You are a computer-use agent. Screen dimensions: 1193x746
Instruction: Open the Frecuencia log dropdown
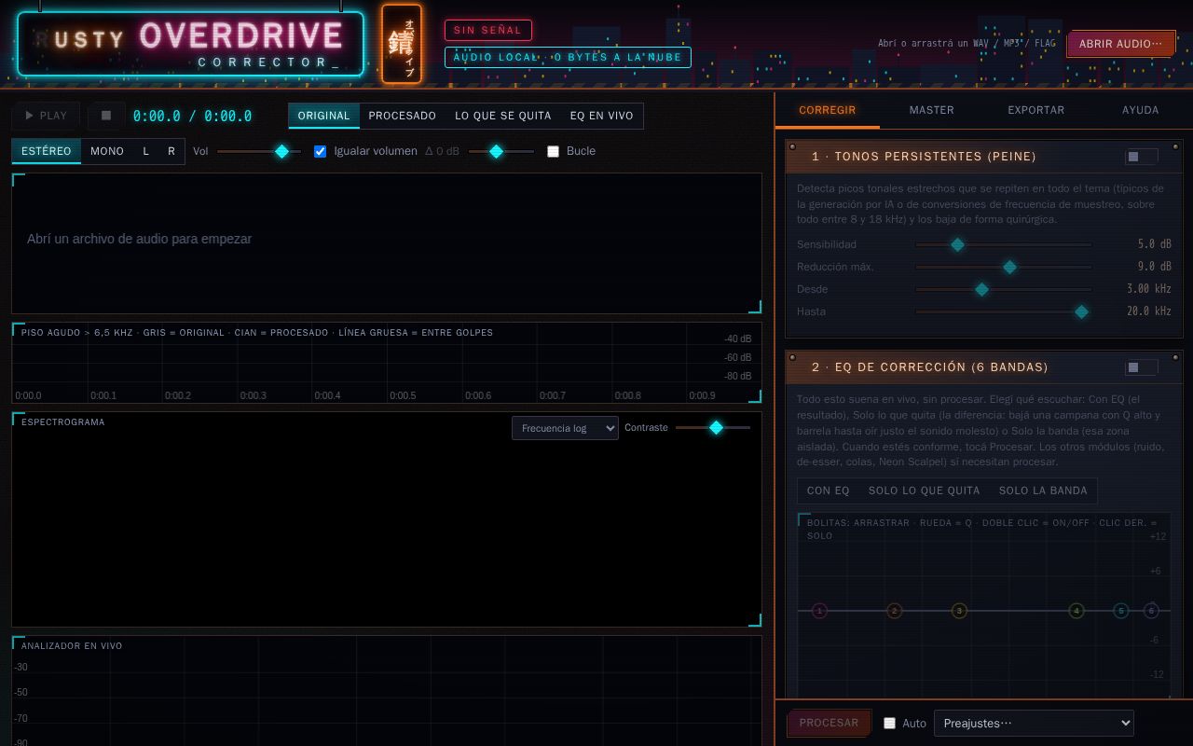tap(565, 428)
